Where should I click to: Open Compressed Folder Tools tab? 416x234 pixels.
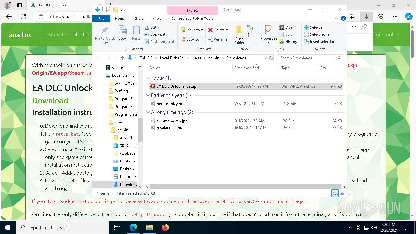[192, 19]
